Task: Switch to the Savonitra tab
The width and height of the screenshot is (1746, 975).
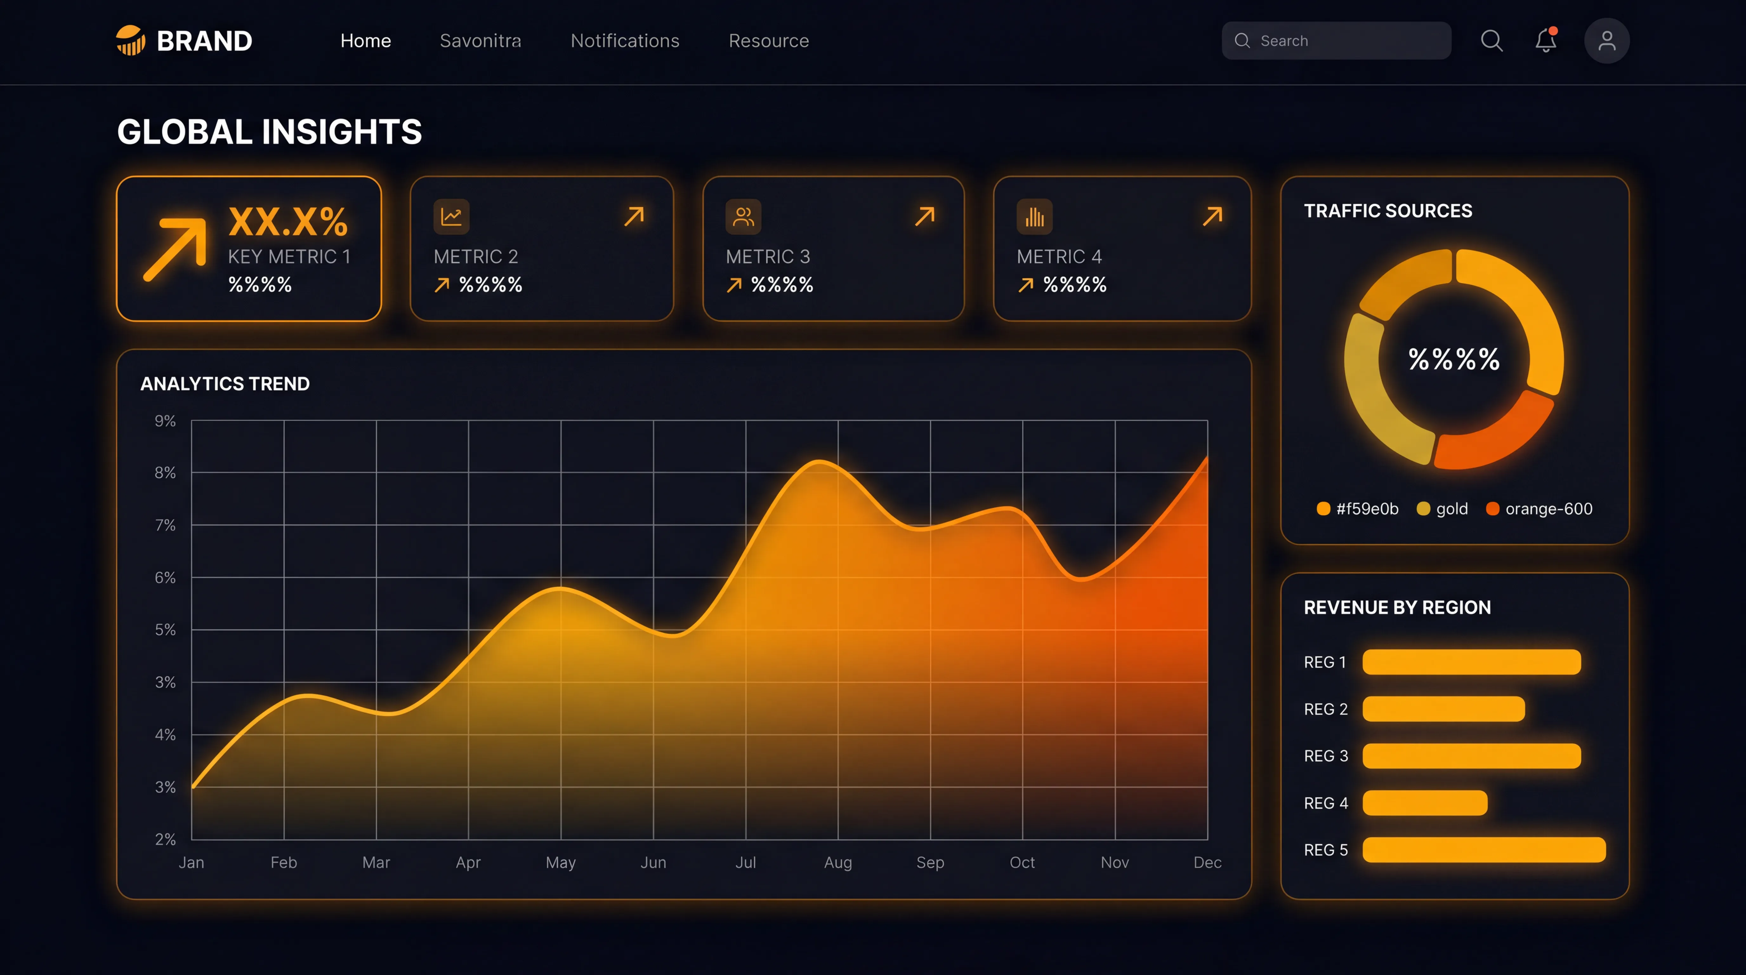Action: pyautogui.click(x=481, y=41)
